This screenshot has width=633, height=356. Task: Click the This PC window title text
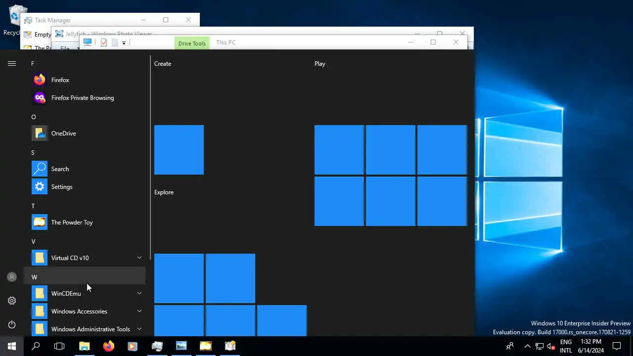(226, 43)
